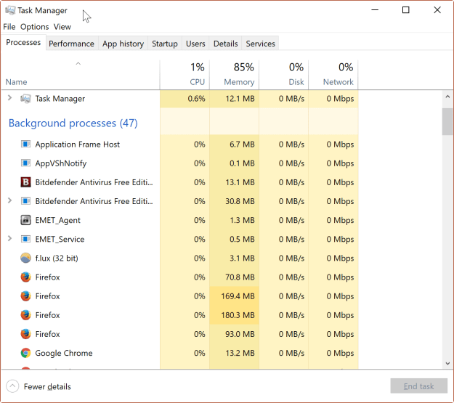
Task: Select the Background processes (47) heading
Action: coord(73,123)
